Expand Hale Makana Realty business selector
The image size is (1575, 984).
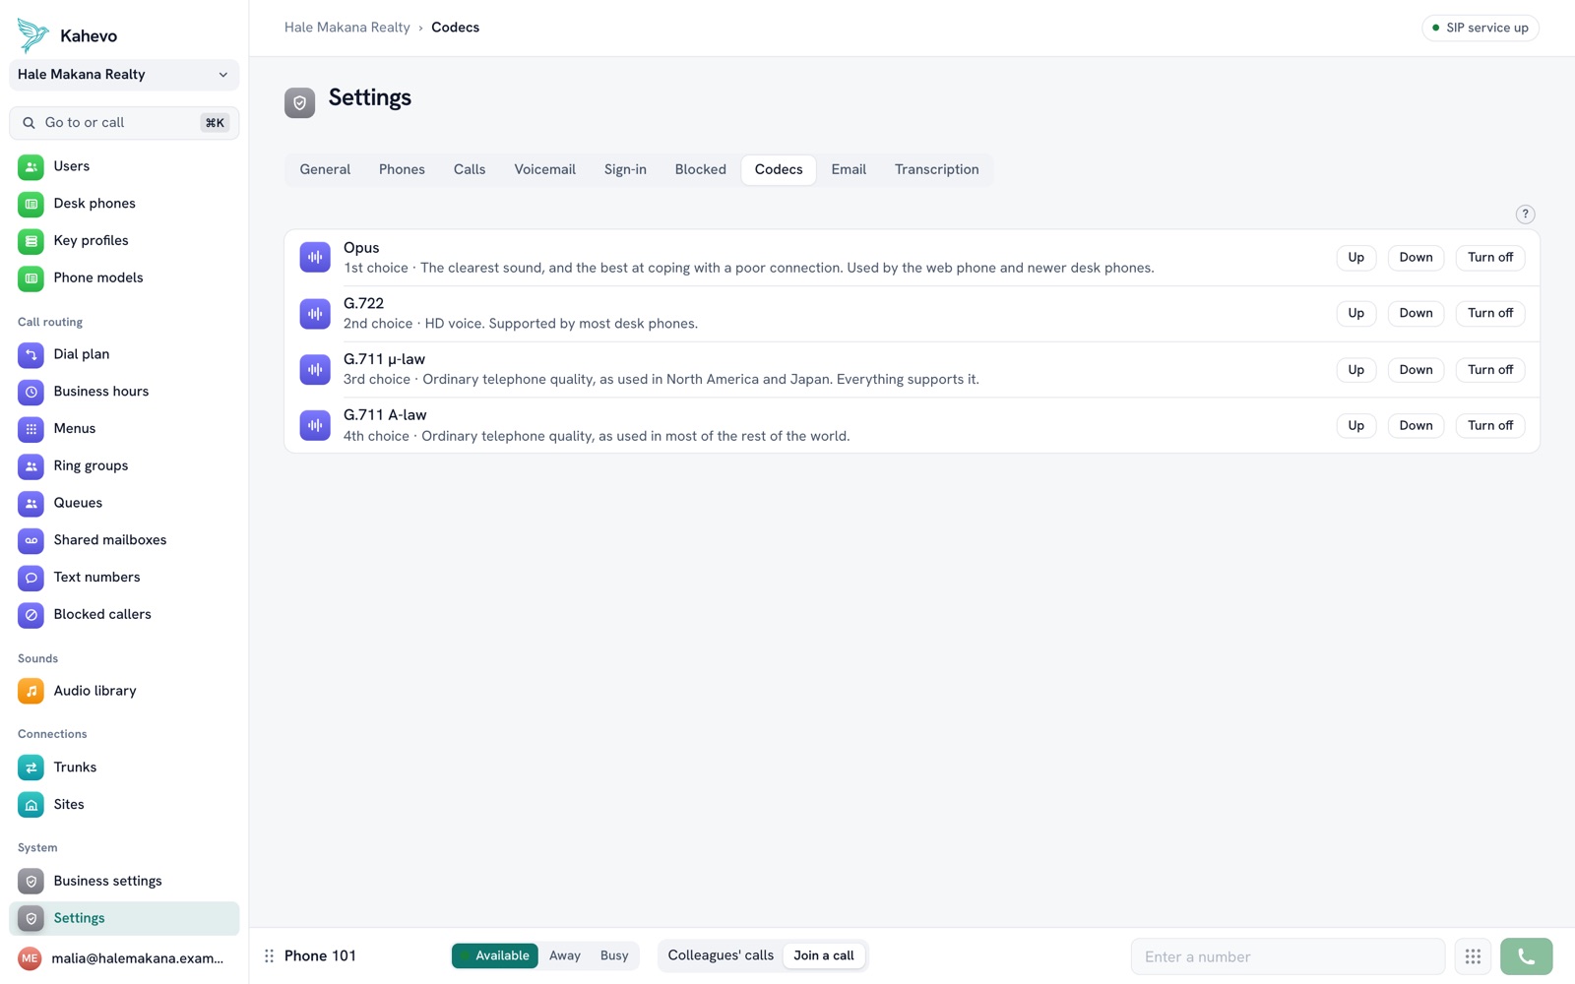coord(124,75)
